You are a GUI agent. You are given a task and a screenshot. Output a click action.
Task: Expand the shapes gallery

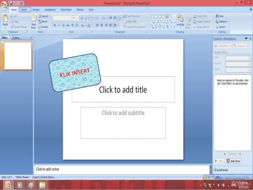point(174,27)
